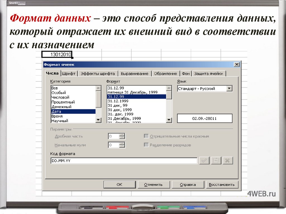The height and width of the screenshot is (214, 286).
Task: Open the Выравнивание tab
Action: click(x=135, y=74)
